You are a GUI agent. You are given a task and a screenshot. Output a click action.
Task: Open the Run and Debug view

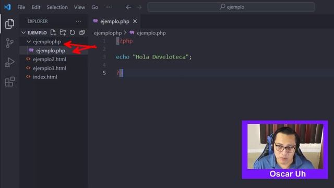point(9,62)
